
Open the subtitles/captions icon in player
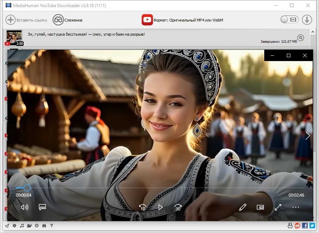pos(42,207)
